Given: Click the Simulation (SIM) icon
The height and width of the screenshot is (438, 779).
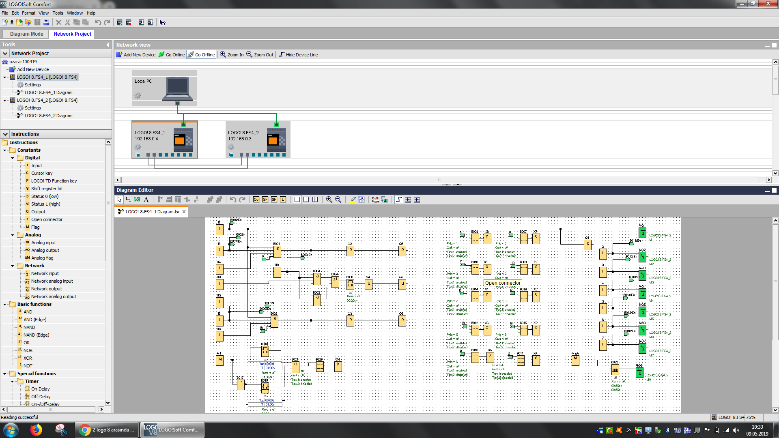Looking at the screenshot, I should coord(375,200).
